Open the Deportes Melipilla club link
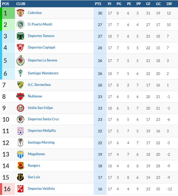 coord(42,131)
